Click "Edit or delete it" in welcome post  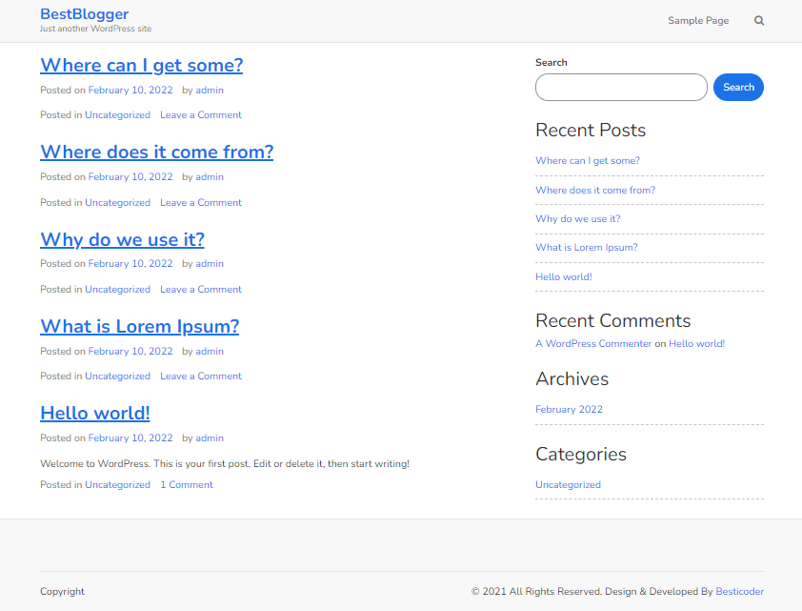pos(289,463)
